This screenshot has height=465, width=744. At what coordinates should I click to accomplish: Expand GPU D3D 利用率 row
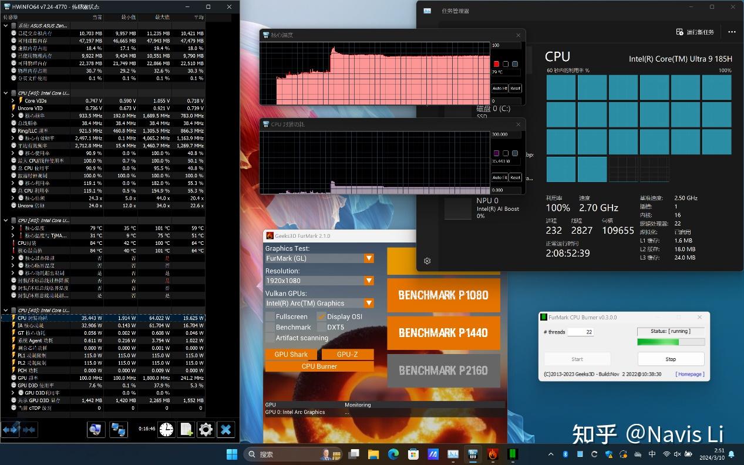tap(14, 393)
